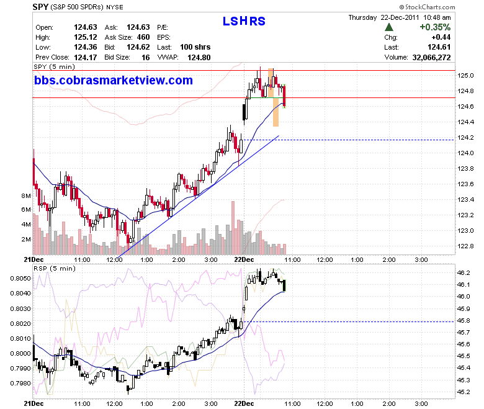Click the green-highlighted last SPY candle
Screen dimensions: 484x409
pyautogui.click(x=284, y=96)
